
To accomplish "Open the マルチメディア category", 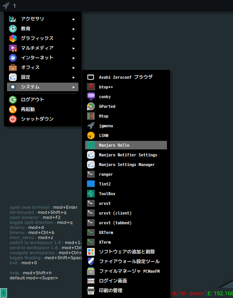I will pyautogui.click(x=43, y=48).
